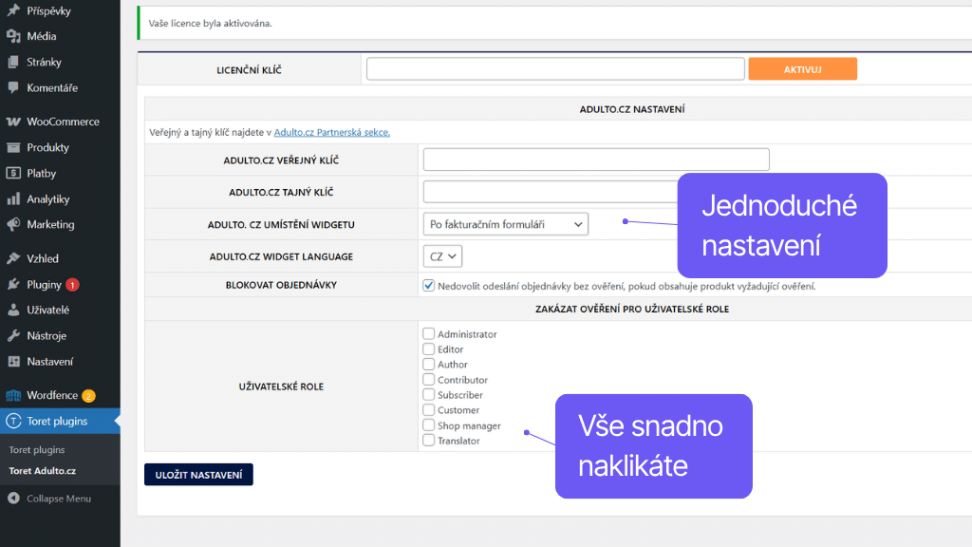Select the WooCommerce sidebar icon
Viewport: 972px width, 547px height.
11,122
